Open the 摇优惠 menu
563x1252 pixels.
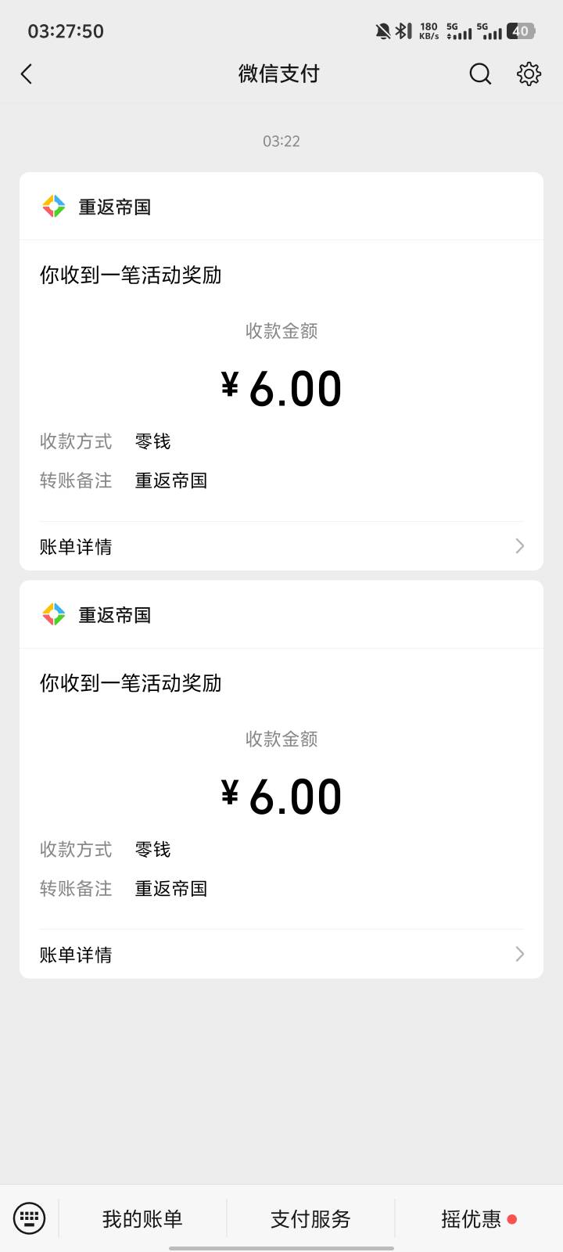[472, 1218]
